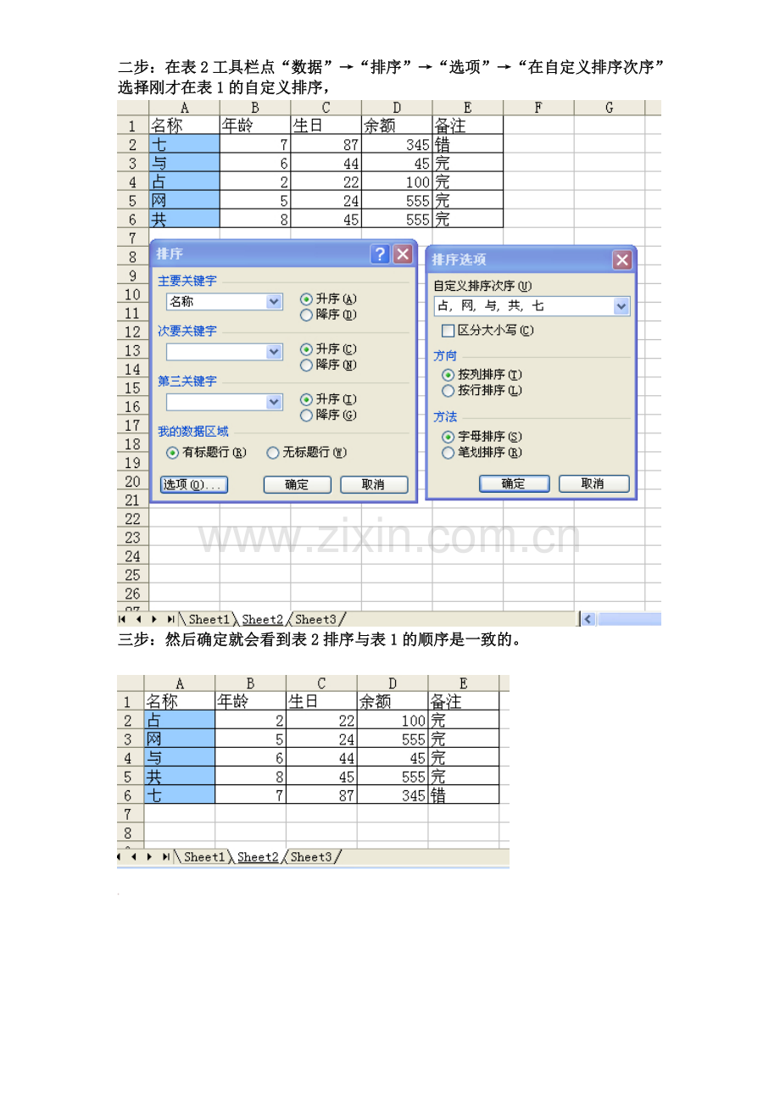Click 确定 in the 排序选项 dialog
Viewport: 780px width, 1104px height.
[514, 483]
